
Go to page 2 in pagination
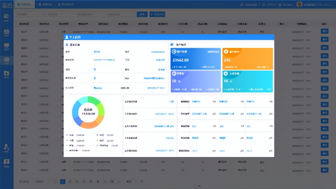(x=70, y=181)
